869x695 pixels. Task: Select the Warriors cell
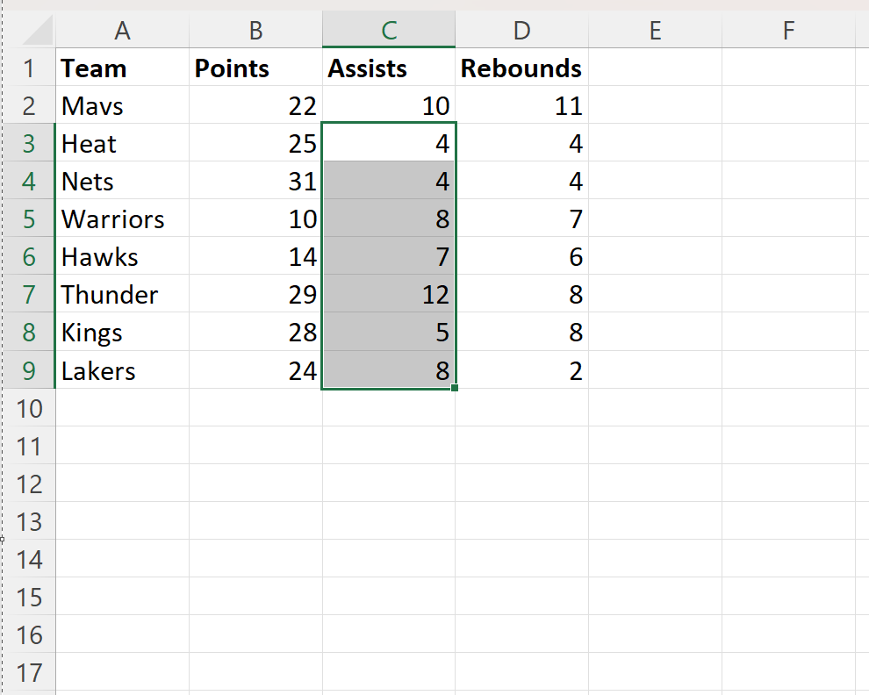tap(123, 219)
